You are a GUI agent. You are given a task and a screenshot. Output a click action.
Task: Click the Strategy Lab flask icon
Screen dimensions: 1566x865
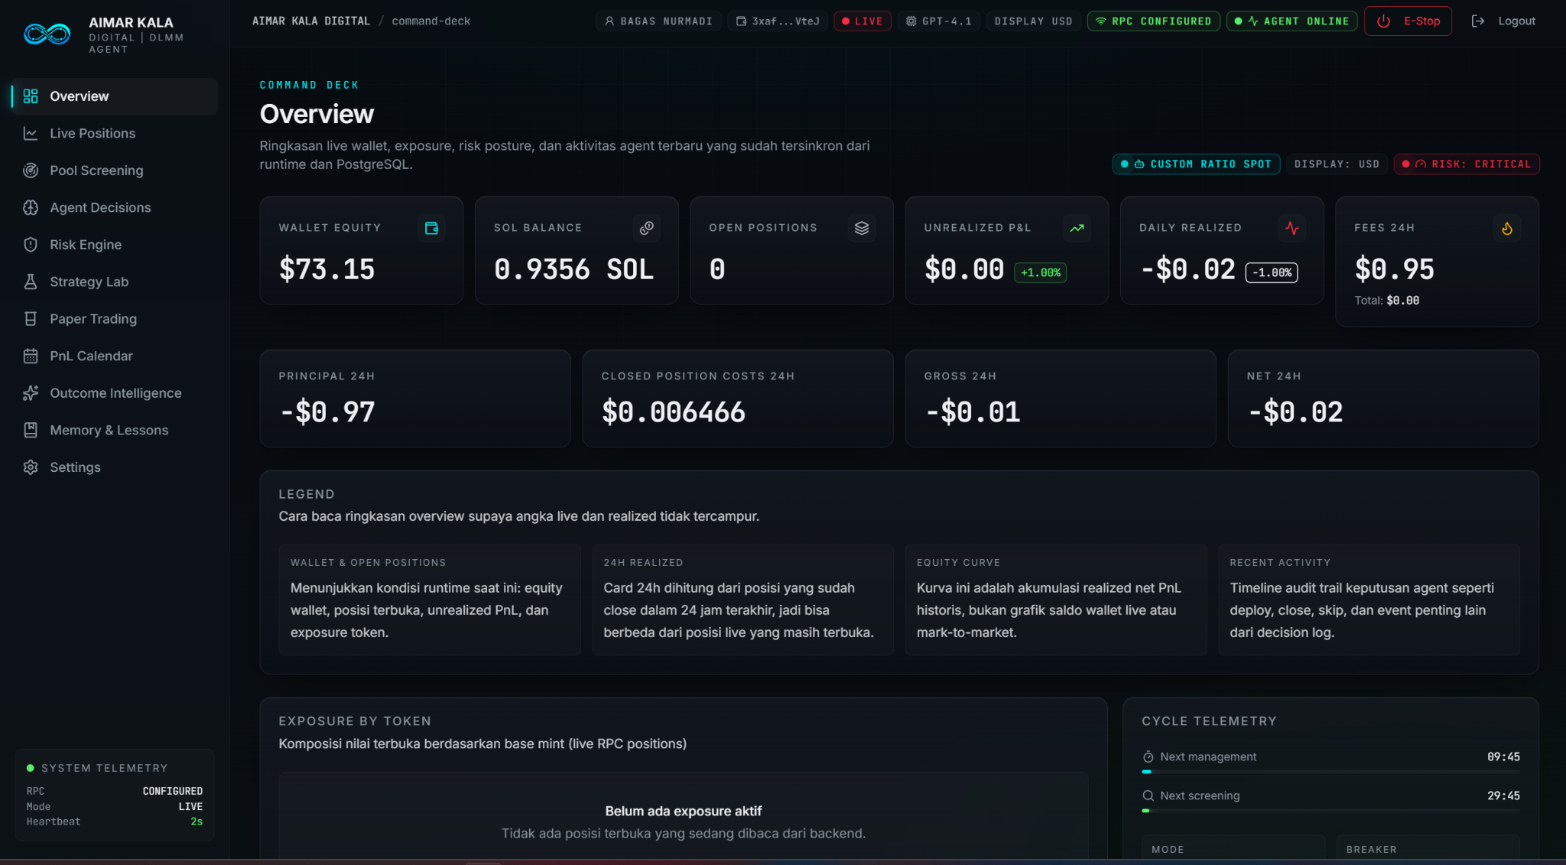click(31, 281)
